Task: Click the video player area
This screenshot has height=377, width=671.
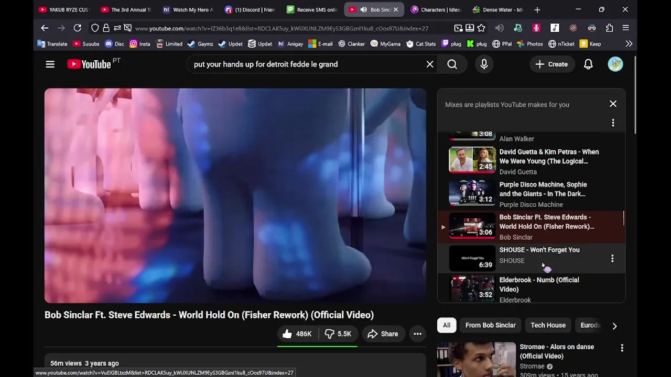Action: [x=235, y=195]
